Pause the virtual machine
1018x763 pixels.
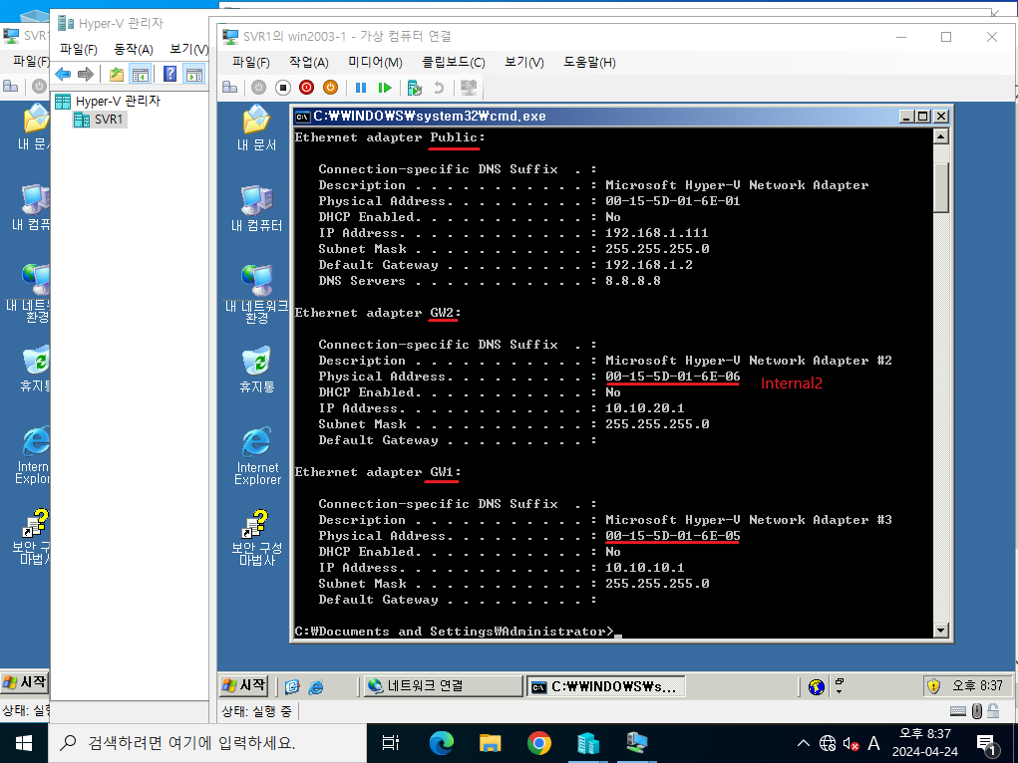click(361, 88)
